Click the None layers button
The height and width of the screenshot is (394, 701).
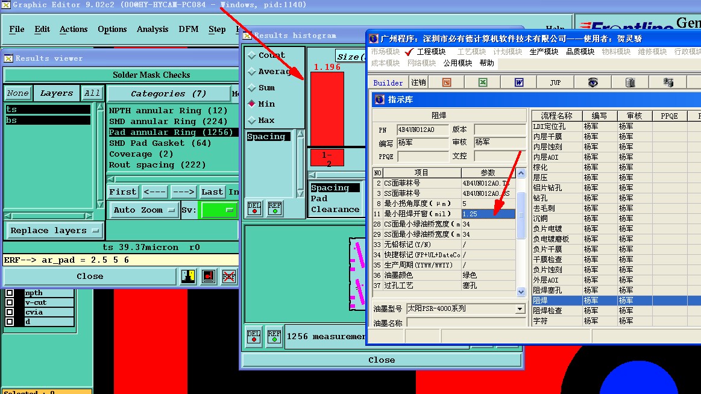point(18,93)
